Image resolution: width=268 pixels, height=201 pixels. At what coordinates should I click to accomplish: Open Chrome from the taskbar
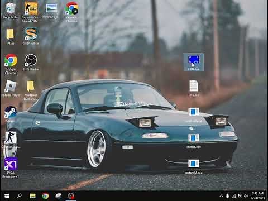click(x=45, y=196)
